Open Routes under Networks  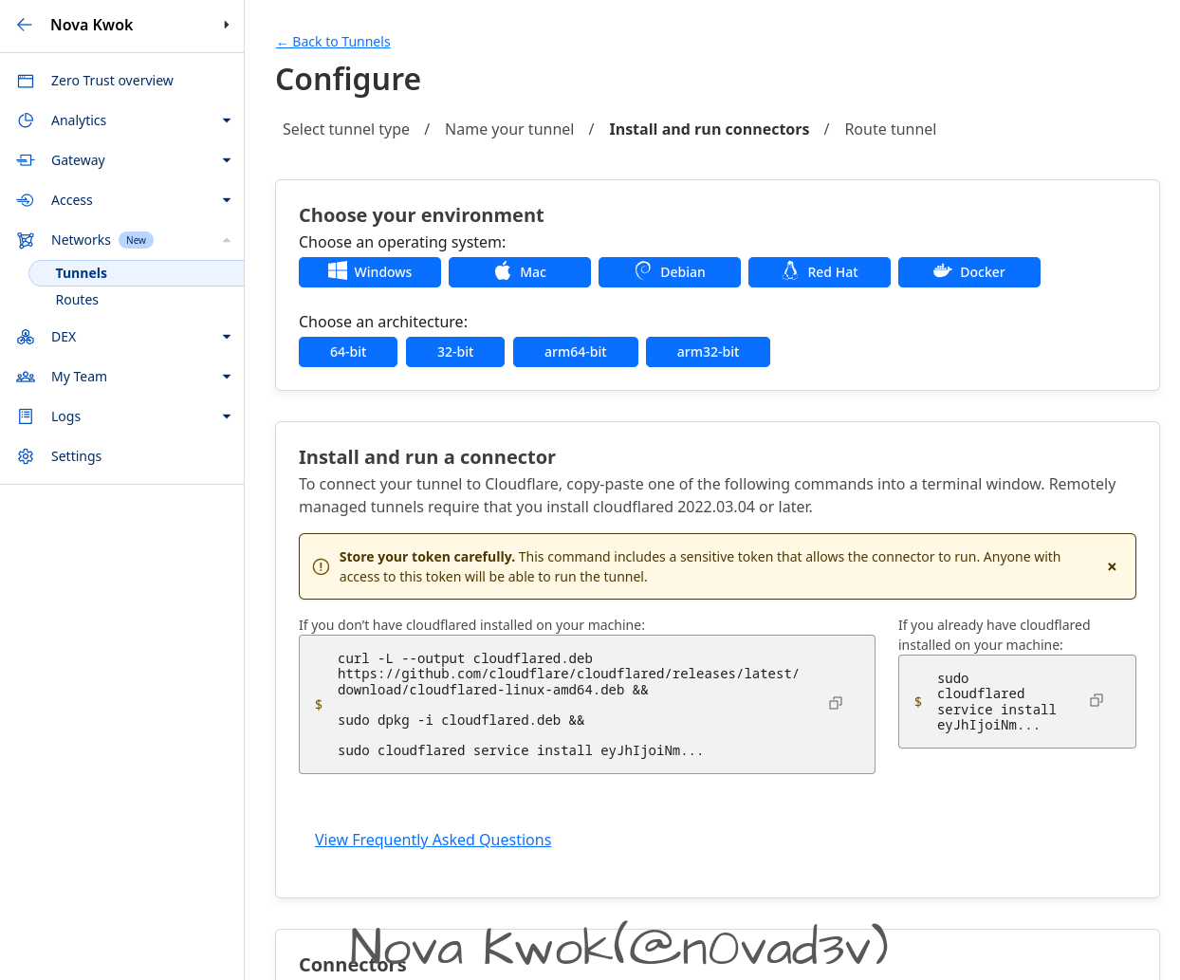click(77, 300)
